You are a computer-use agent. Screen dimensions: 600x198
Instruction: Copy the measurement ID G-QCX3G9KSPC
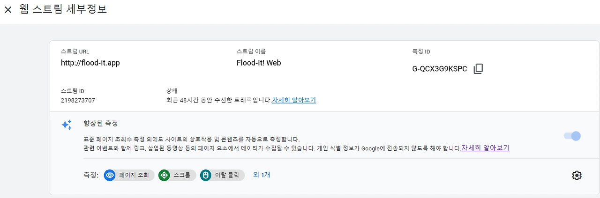(478, 69)
